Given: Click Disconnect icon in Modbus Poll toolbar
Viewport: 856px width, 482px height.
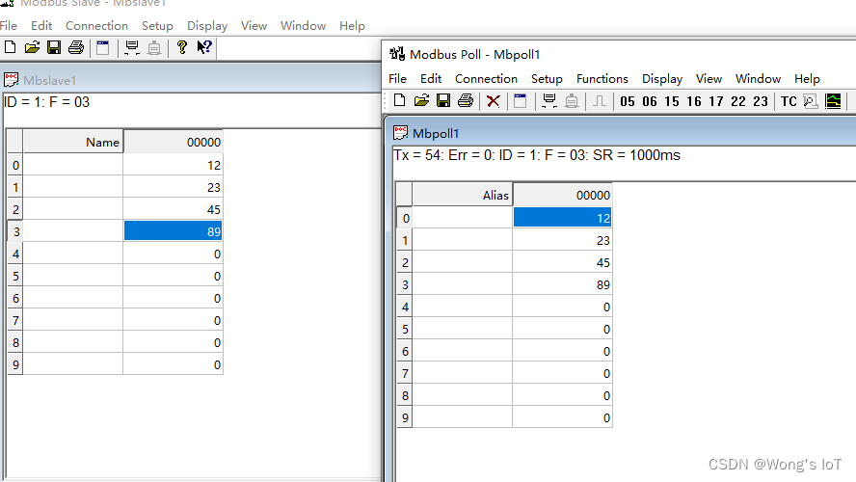Looking at the screenshot, I should pyautogui.click(x=572, y=100).
